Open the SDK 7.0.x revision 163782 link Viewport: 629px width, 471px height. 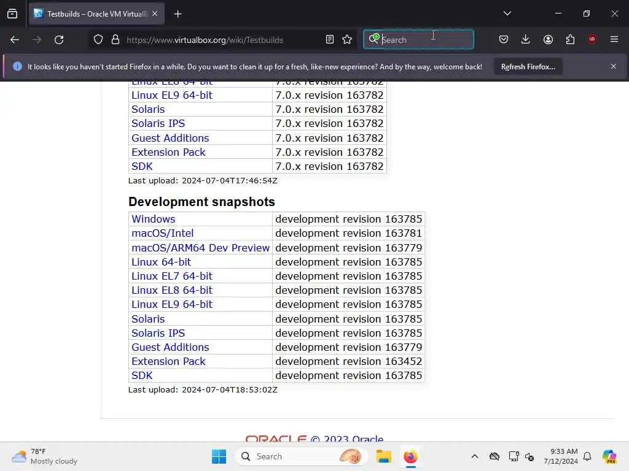(142, 166)
